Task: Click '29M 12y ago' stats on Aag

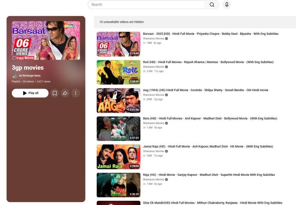Action: coord(153,99)
